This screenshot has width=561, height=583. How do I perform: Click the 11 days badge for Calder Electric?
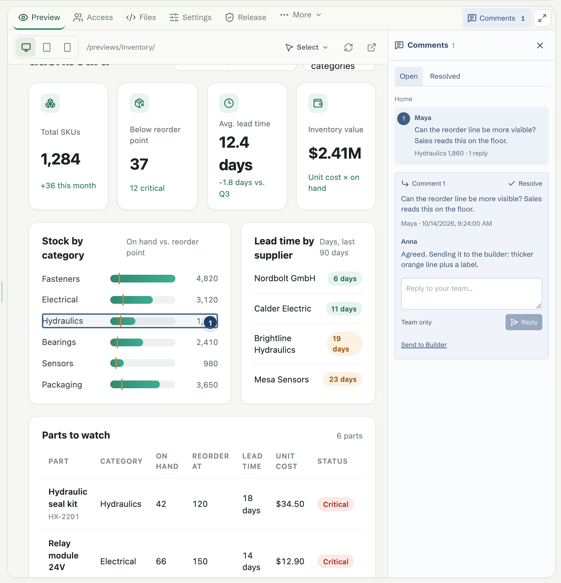click(344, 309)
